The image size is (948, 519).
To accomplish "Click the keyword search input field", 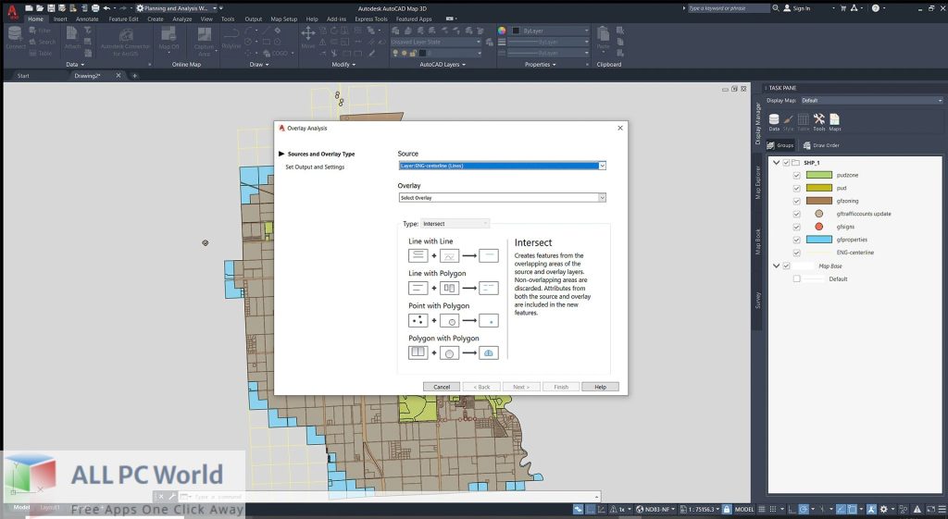I will tap(729, 7).
